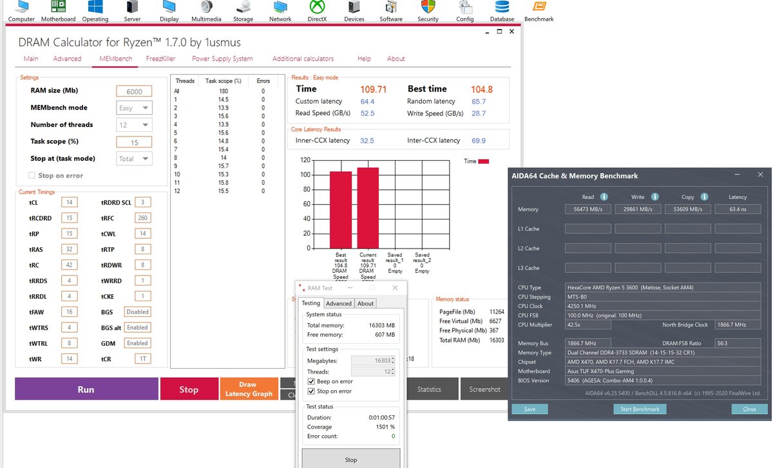773x468 pixels.
Task: Click Stop button in RAM Test window
Action: (x=351, y=459)
